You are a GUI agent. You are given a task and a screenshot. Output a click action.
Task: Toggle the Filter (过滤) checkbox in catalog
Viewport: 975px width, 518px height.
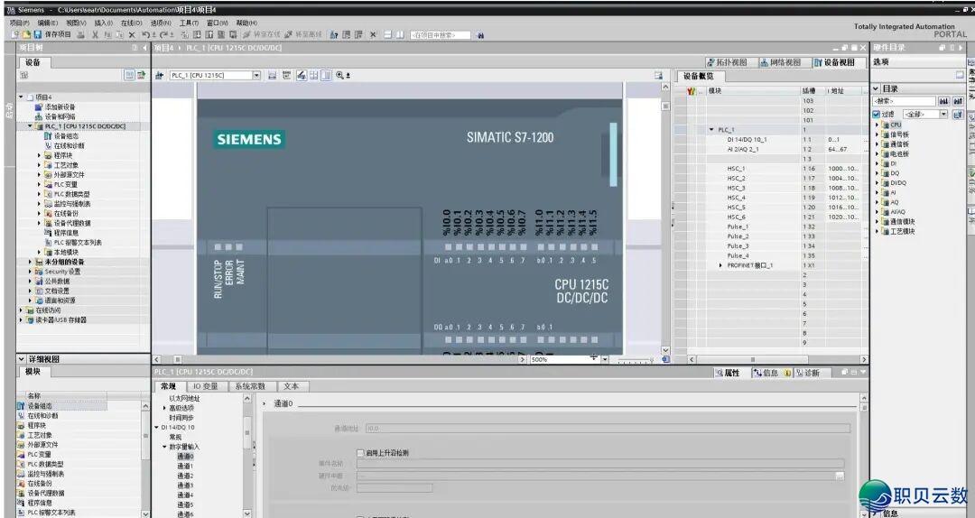tap(876, 115)
